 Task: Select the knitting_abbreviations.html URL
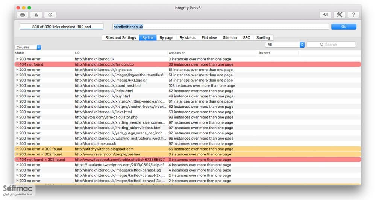[118, 128]
